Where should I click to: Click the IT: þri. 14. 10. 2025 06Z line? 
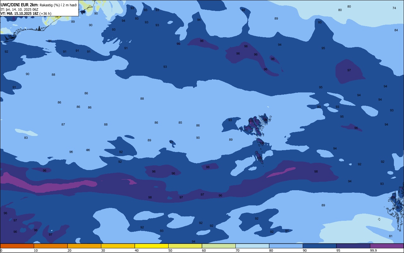click(x=20, y=9)
